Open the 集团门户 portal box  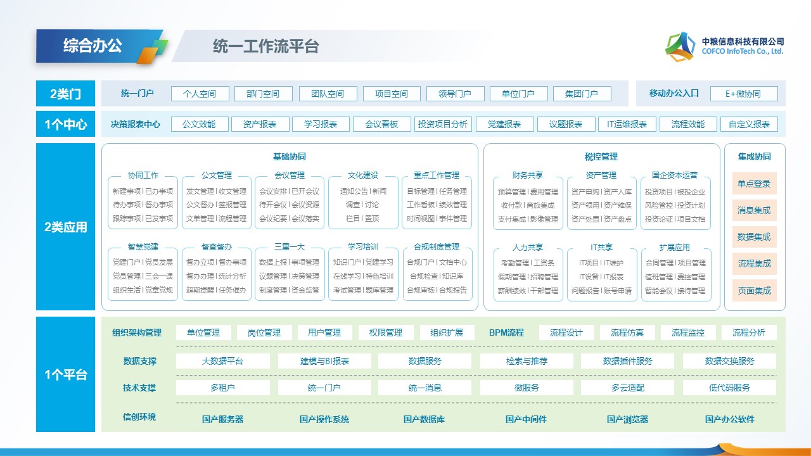582,94
